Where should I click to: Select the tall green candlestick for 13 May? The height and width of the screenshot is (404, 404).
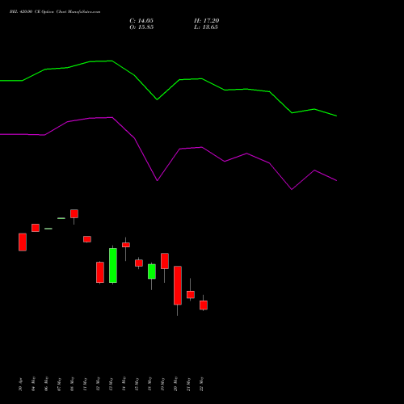[x=113, y=265]
